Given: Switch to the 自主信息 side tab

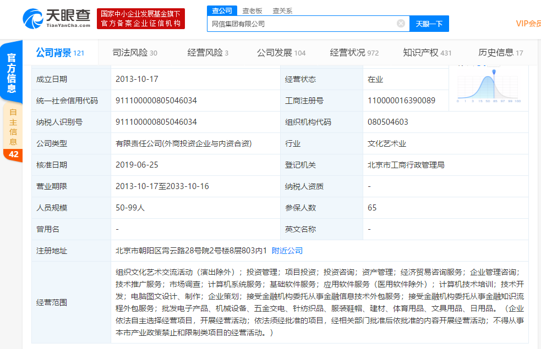Looking at the screenshot, I should pos(13,128).
